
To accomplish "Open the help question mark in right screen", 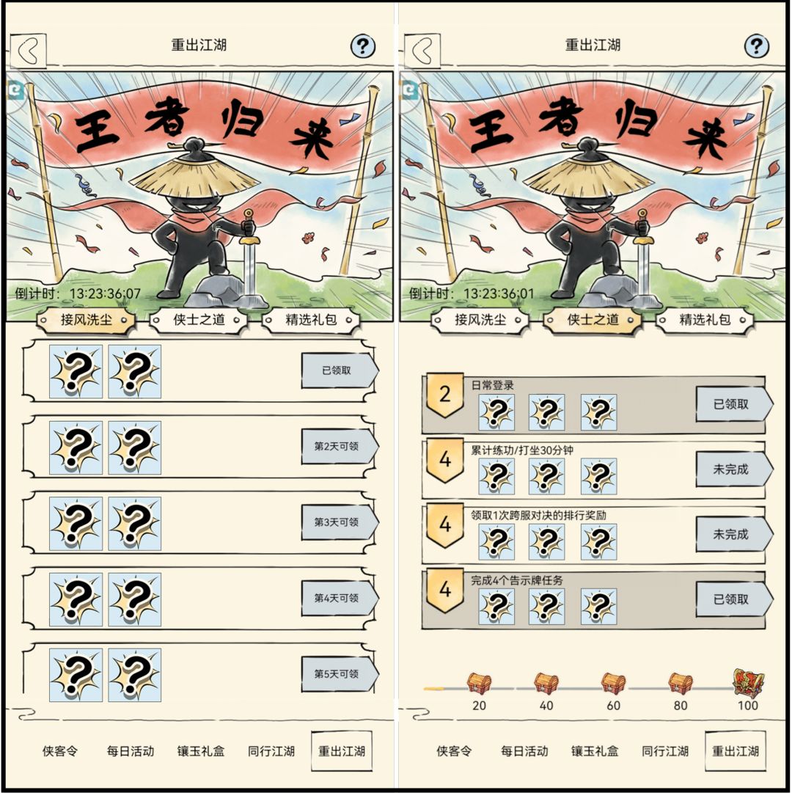I will [x=757, y=46].
